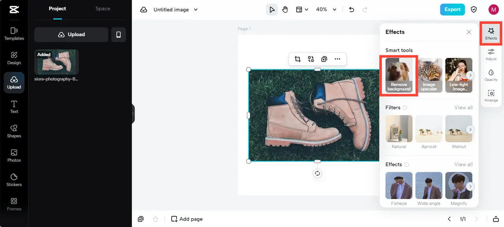Click the CapCut logo icon

[x=14, y=9]
